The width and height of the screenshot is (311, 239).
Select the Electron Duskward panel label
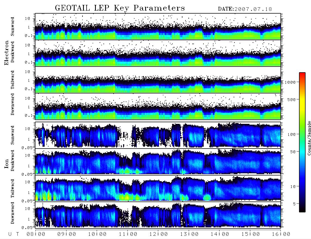pos(13,52)
